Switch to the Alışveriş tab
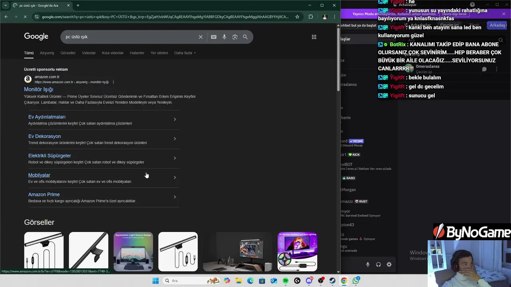The height and width of the screenshot is (287, 511). point(47,53)
